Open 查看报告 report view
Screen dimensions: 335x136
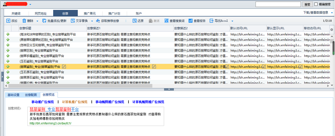190,21
